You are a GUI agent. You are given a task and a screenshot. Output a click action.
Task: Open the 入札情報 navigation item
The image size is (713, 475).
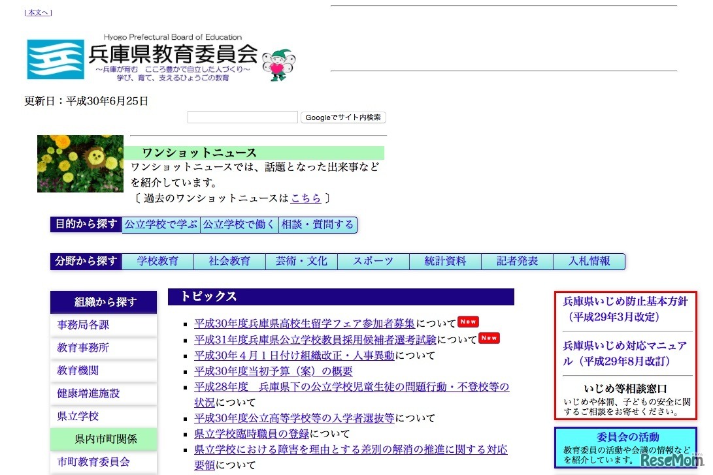coord(589,261)
